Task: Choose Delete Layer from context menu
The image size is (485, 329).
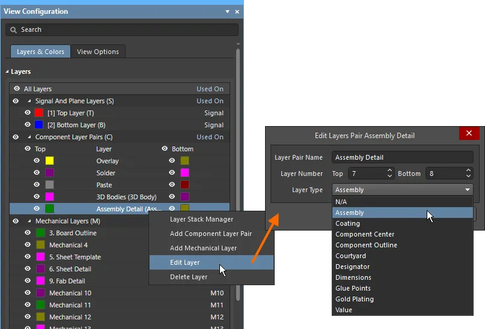Action: pos(212,277)
